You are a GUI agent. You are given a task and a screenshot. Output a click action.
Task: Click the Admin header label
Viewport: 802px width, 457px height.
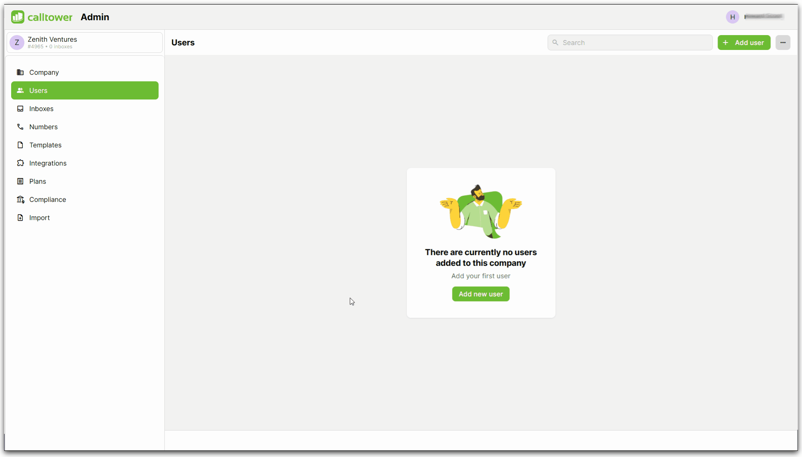(95, 17)
